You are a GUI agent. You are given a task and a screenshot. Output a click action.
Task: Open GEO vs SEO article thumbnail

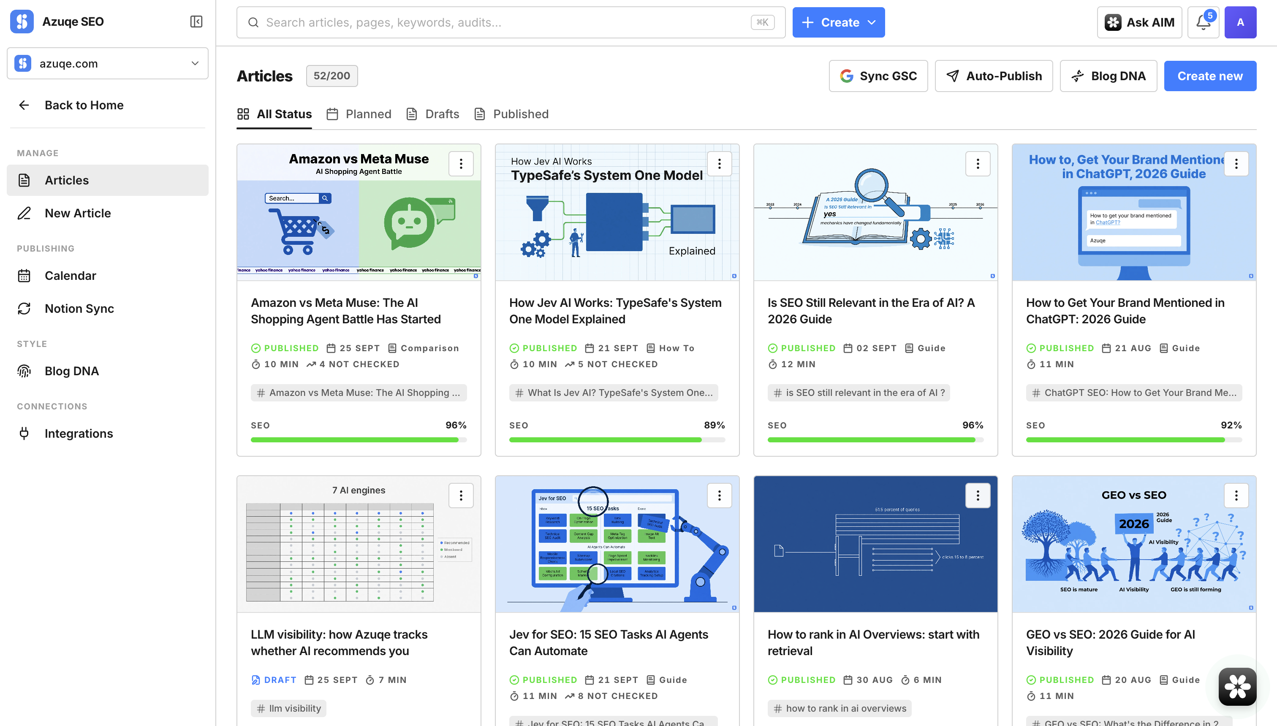[x=1134, y=544]
